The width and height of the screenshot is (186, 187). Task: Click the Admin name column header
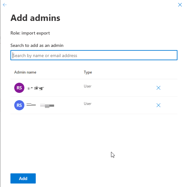click(25, 72)
